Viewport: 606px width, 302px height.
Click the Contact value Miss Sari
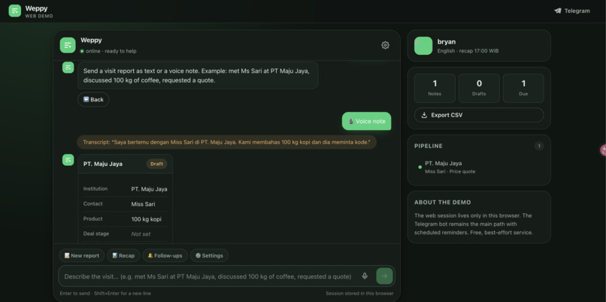[143, 204]
